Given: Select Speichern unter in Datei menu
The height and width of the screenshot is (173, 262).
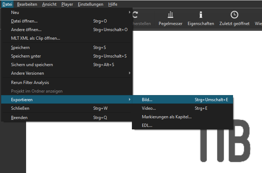Looking at the screenshot, I should click(x=26, y=56).
